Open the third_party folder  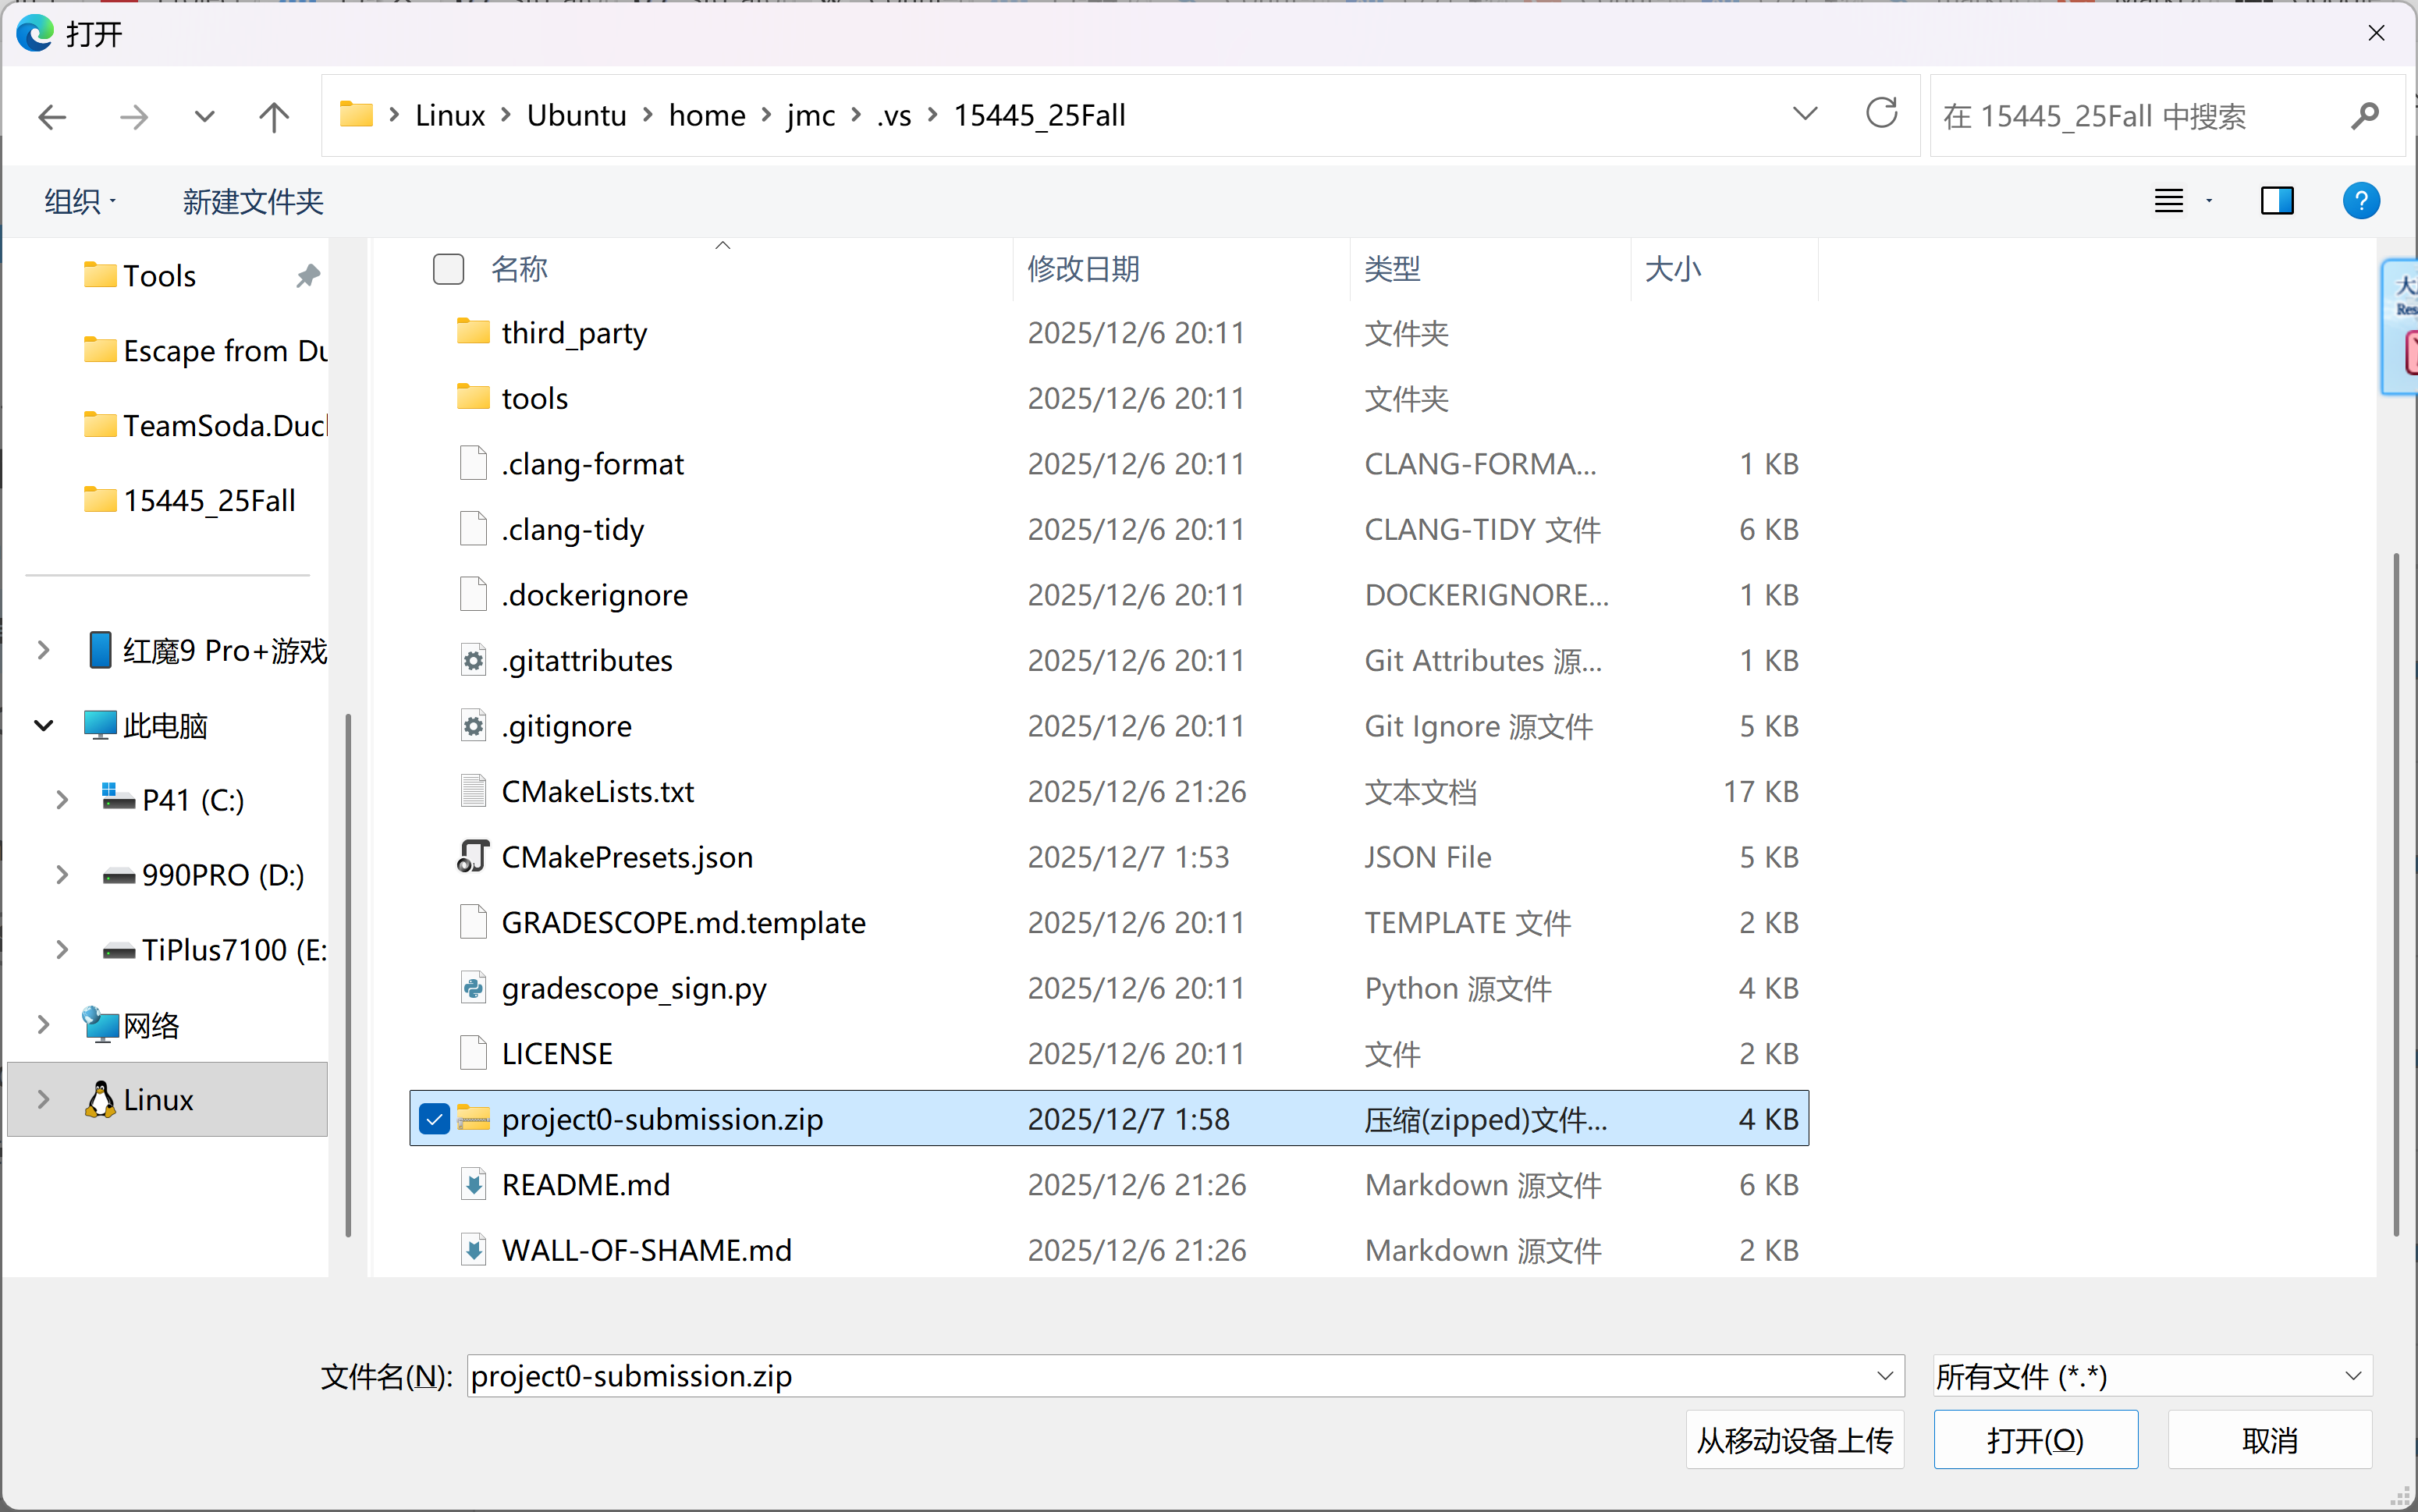click(573, 333)
